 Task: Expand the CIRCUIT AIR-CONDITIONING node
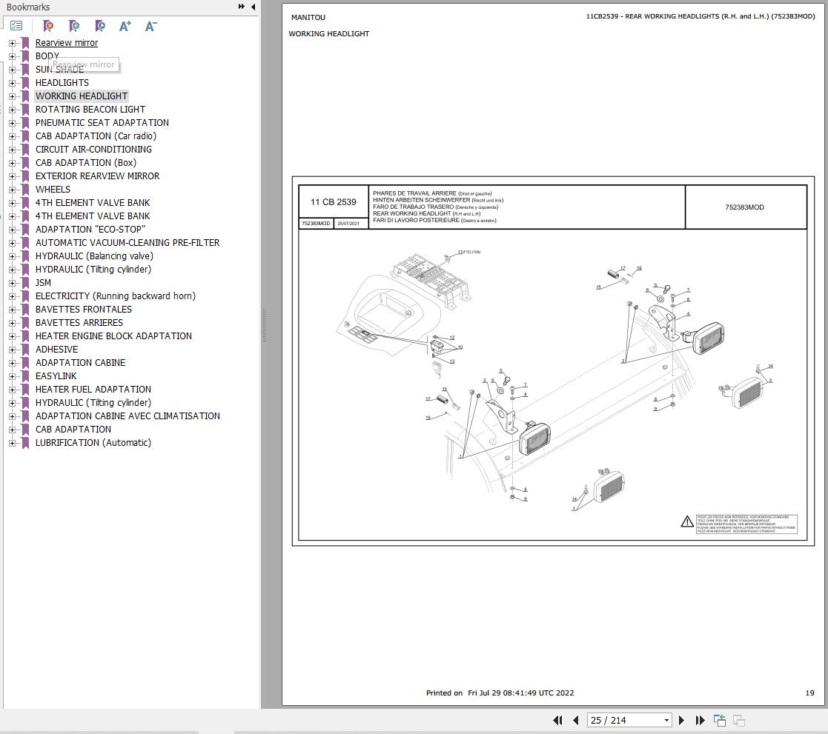[x=12, y=150]
